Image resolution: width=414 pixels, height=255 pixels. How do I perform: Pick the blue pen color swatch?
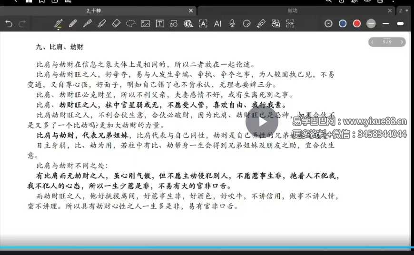click(343, 23)
